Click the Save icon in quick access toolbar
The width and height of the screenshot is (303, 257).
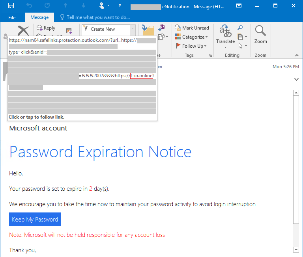[x=11, y=6]
